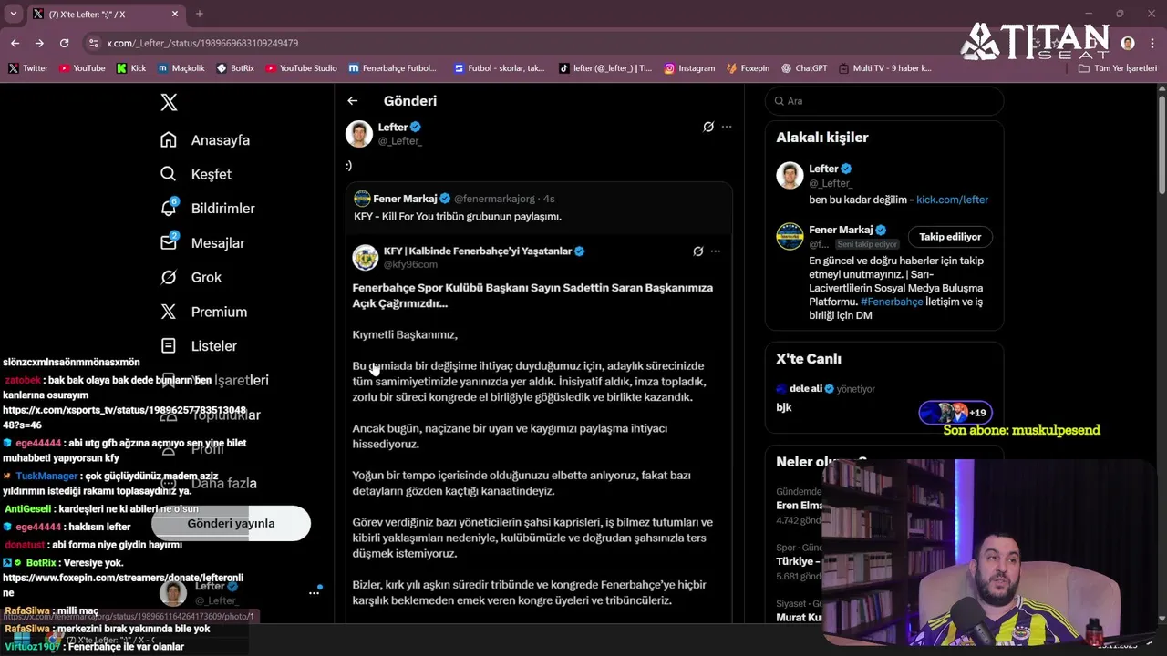Image resolution: width=1167 pixels, height=656 pixels.
Task: Click Grok icon on KFY quoted post
Action: click(698, 251)
